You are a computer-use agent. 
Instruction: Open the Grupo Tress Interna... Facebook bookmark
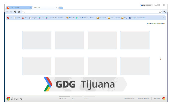138,18
